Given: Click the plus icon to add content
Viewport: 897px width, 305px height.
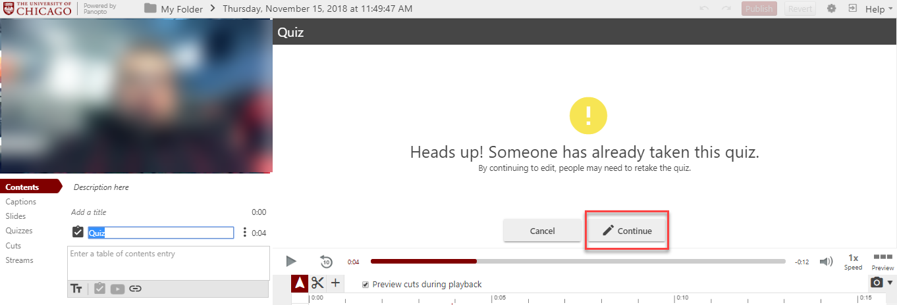Looking at the screenshot, I should click(335, 283).
